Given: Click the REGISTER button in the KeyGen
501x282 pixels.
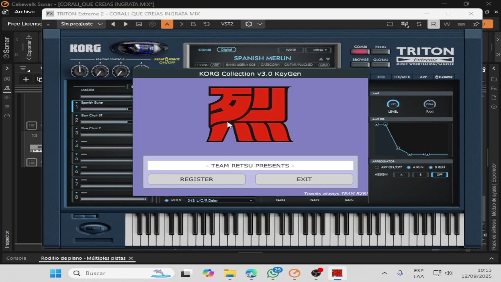Looking at the screenshot, I should pyautogui.click(x=196, y=179).
